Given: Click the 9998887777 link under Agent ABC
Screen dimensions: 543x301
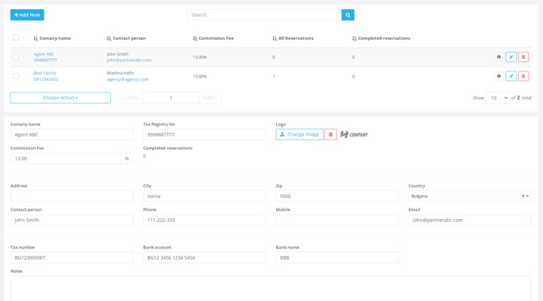Looking at the screenshot, I should [45, 60].
